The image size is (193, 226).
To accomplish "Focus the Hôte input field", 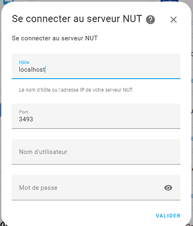I will [x=96, y=66].
